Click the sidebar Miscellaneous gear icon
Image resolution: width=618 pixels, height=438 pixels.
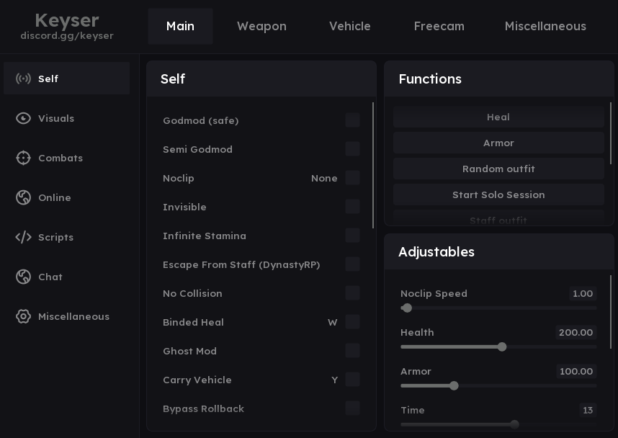(x=23, y=316)
